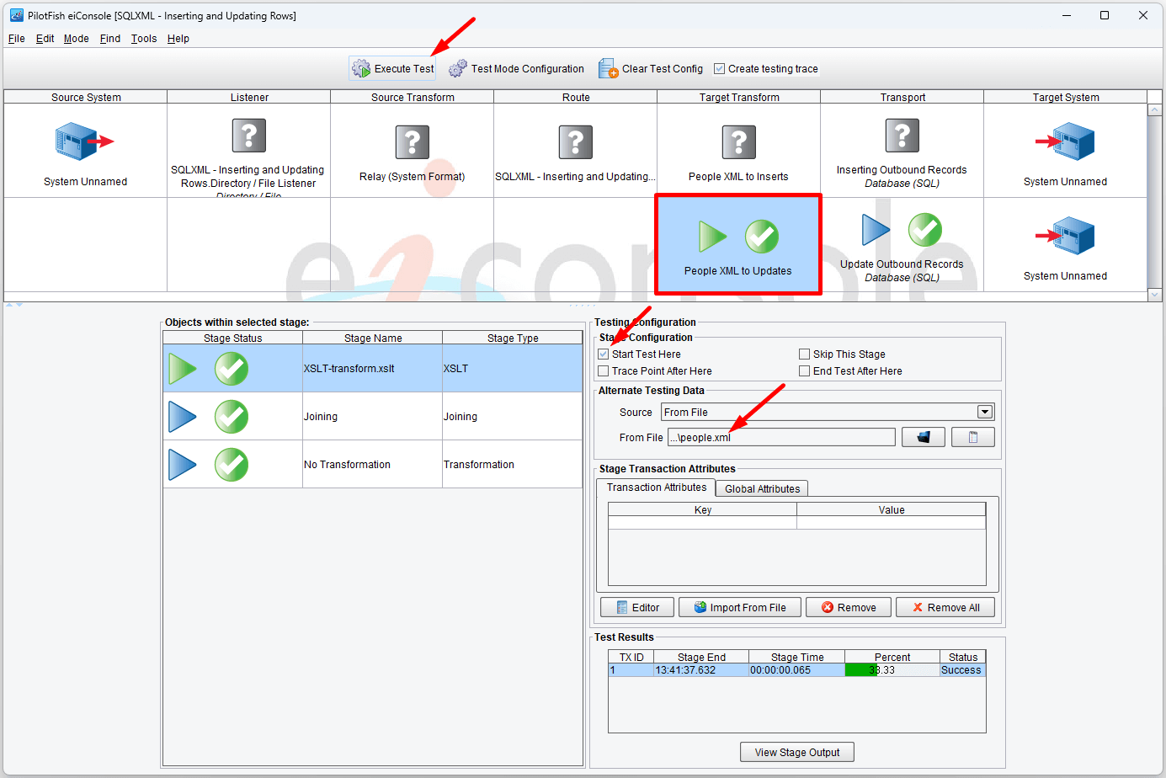
Task: Click the Stage Name column header
Action: [373, 338]
